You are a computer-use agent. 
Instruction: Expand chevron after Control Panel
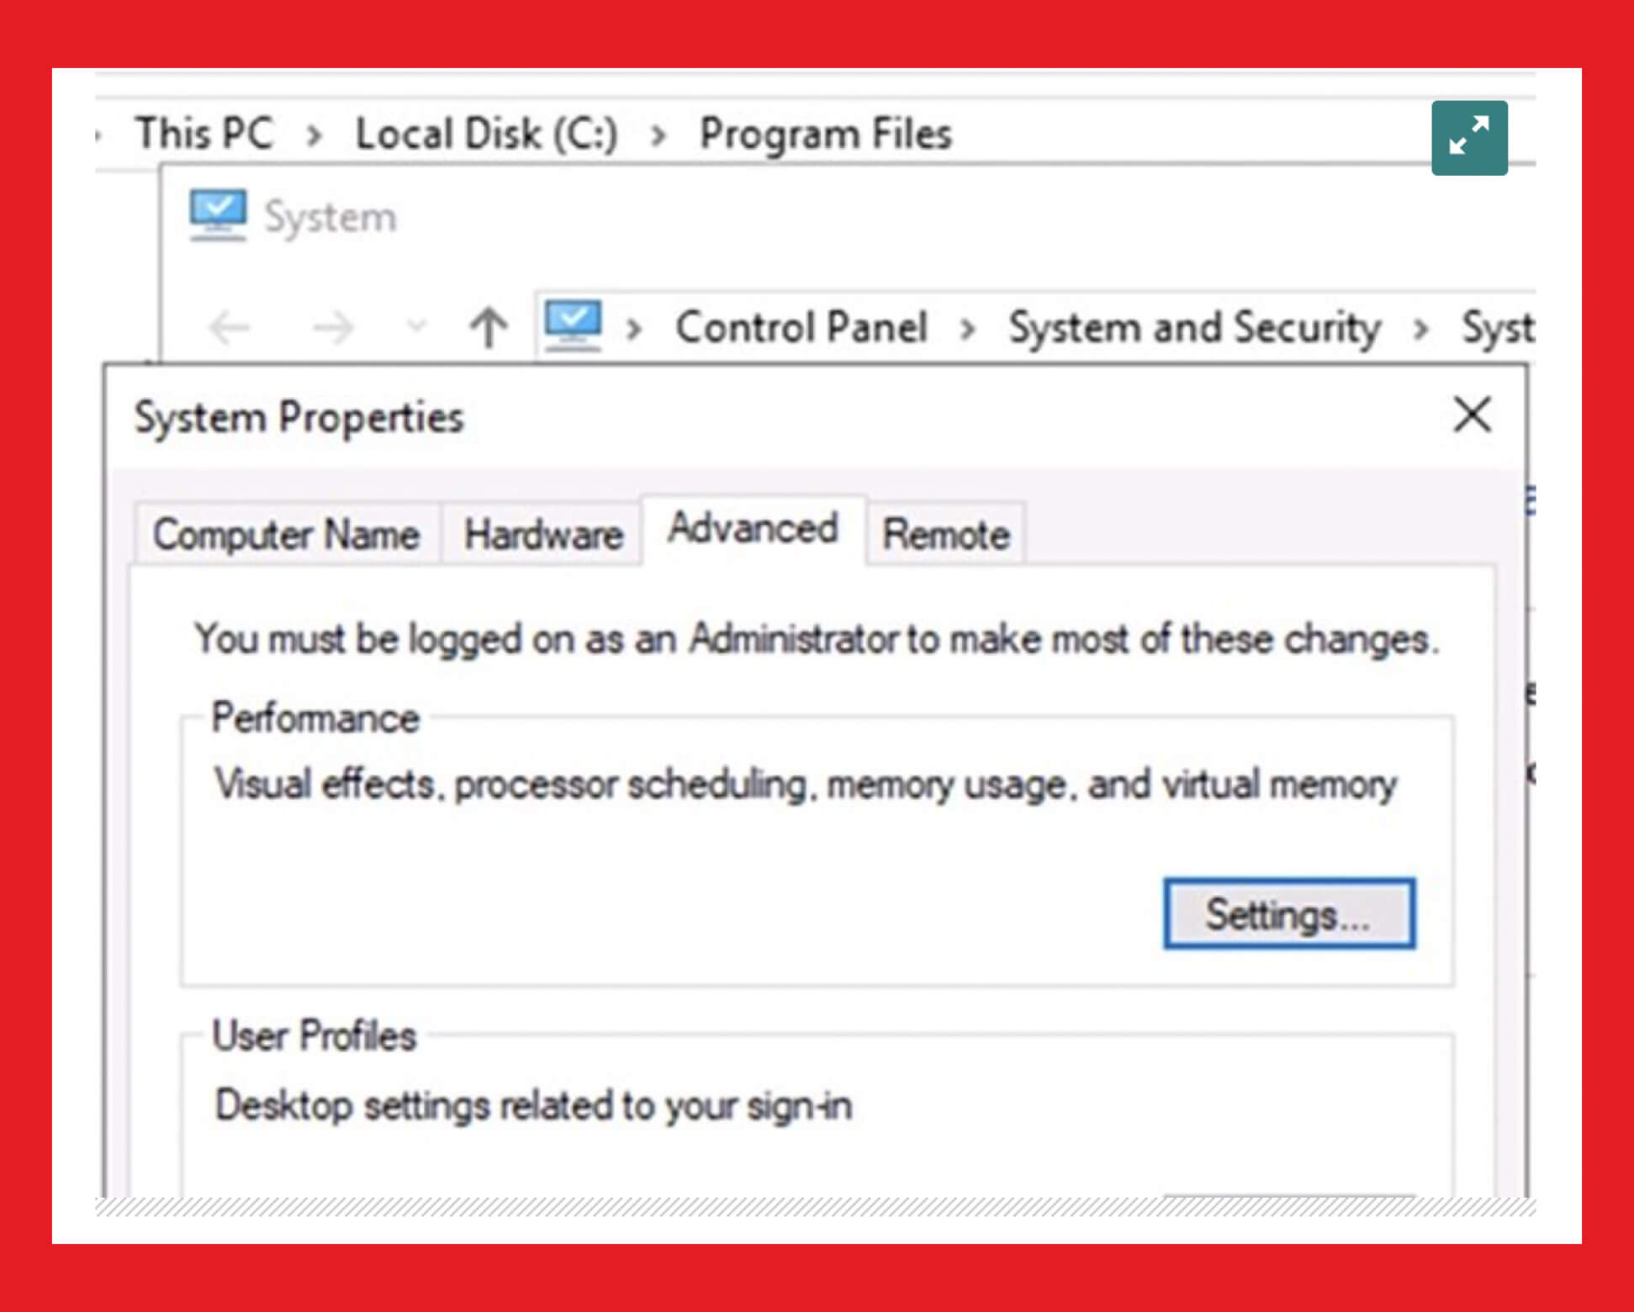[968, 329]
